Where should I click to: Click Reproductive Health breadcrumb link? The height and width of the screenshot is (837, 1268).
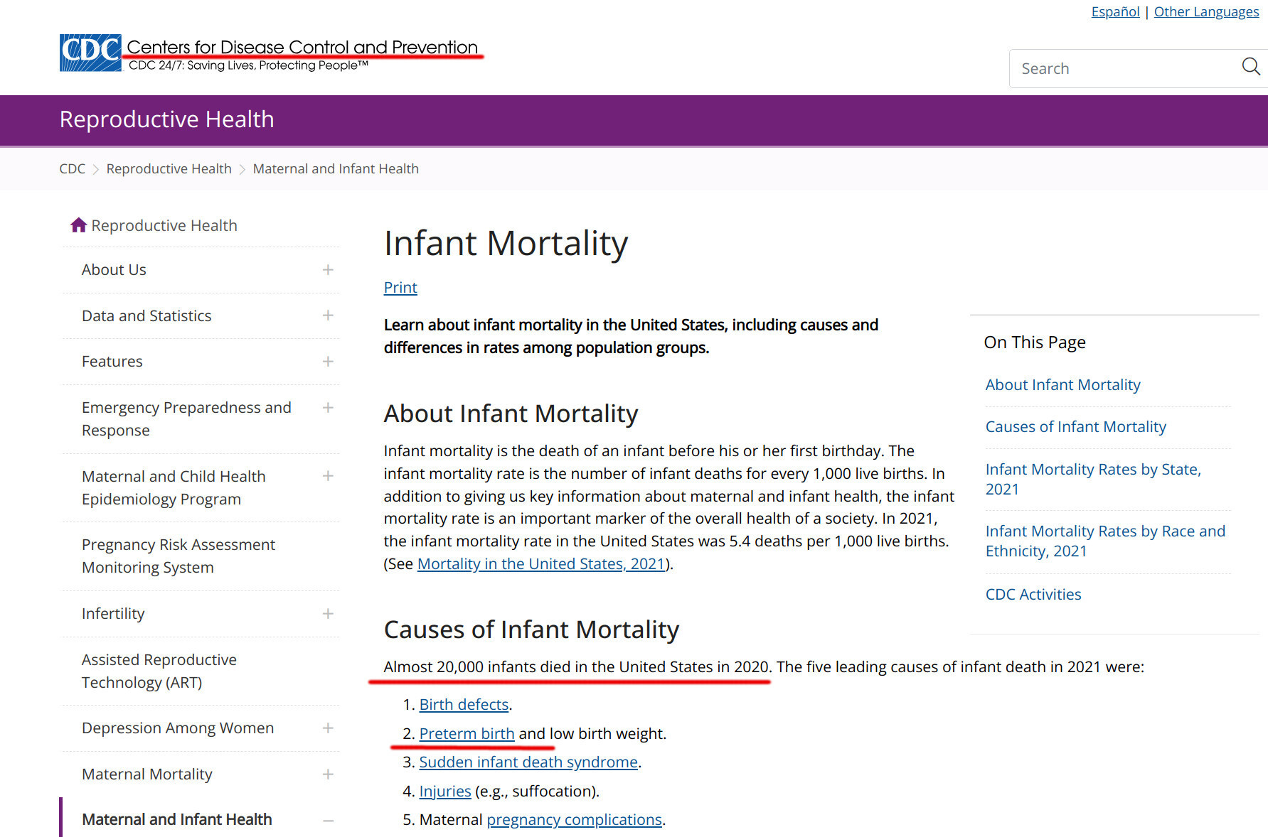169,169
